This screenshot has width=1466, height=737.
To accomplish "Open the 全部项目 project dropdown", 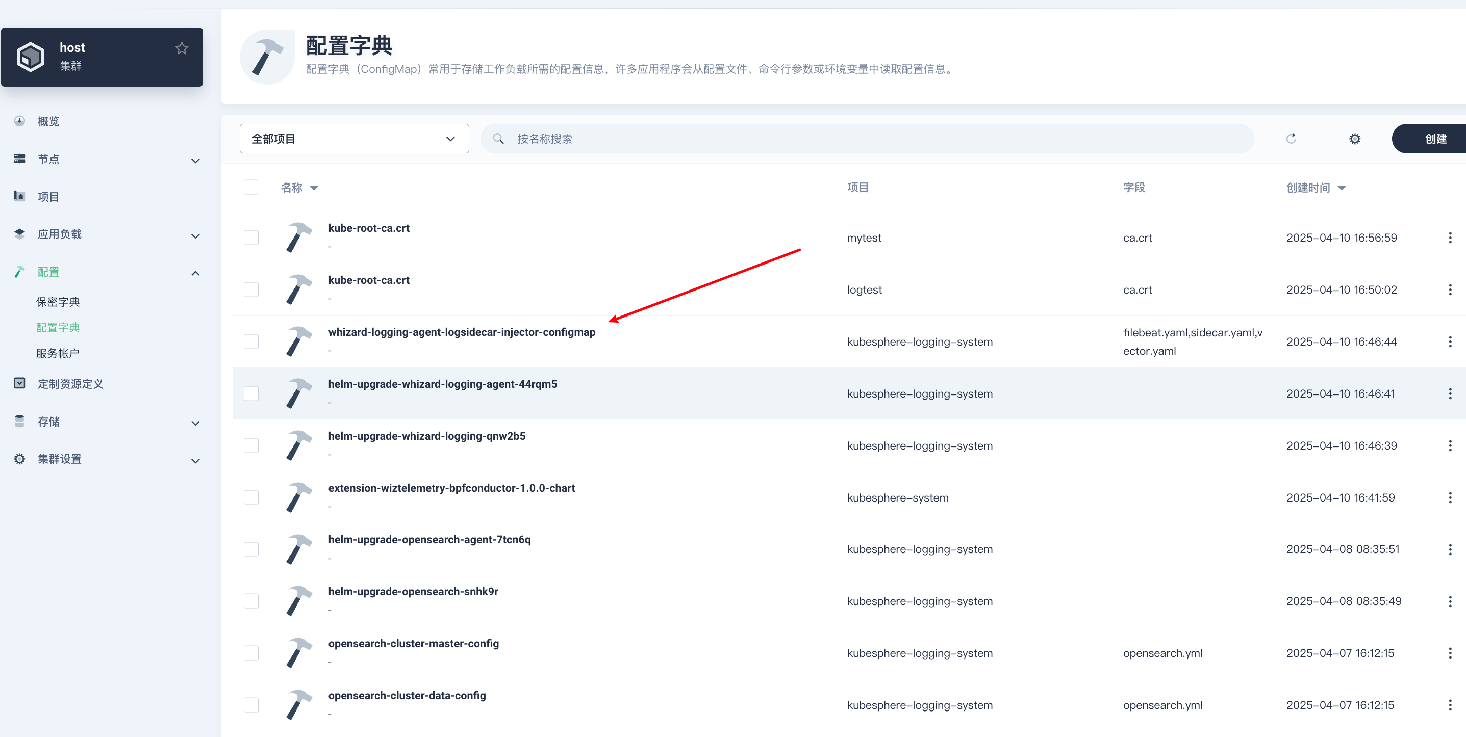I will [354, 139].
